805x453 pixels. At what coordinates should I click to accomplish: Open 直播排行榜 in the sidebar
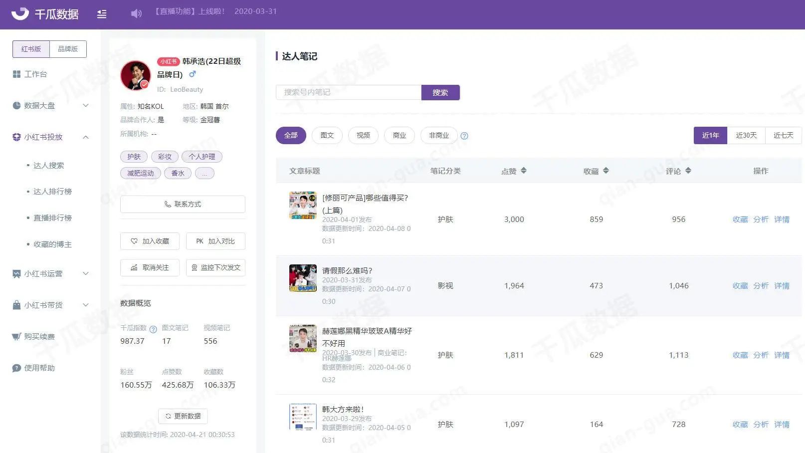(52, 218)
